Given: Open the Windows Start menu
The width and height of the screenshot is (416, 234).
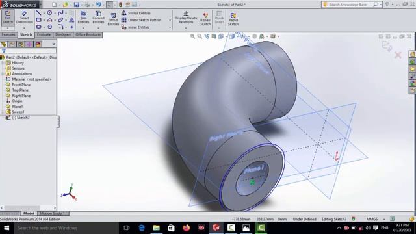Looking at the screenshot, I should point(6,228).
